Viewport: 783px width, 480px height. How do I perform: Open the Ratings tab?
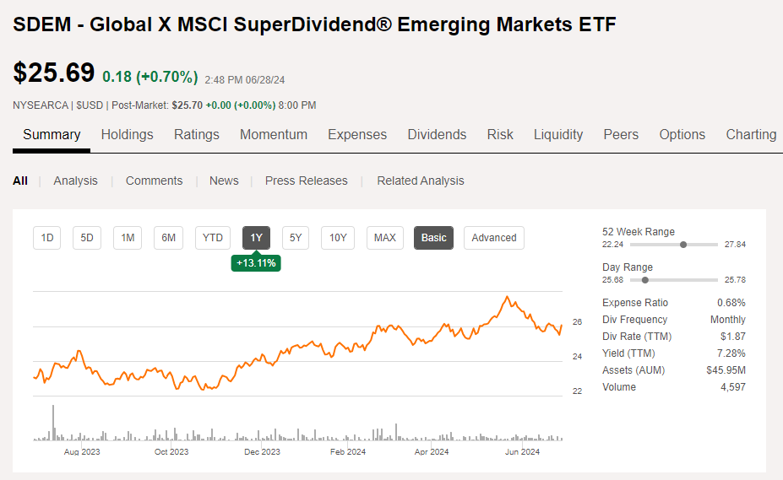(196, 135)
